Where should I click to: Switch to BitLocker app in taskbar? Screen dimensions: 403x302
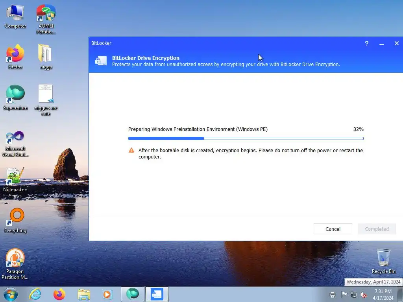pos(157,294)
